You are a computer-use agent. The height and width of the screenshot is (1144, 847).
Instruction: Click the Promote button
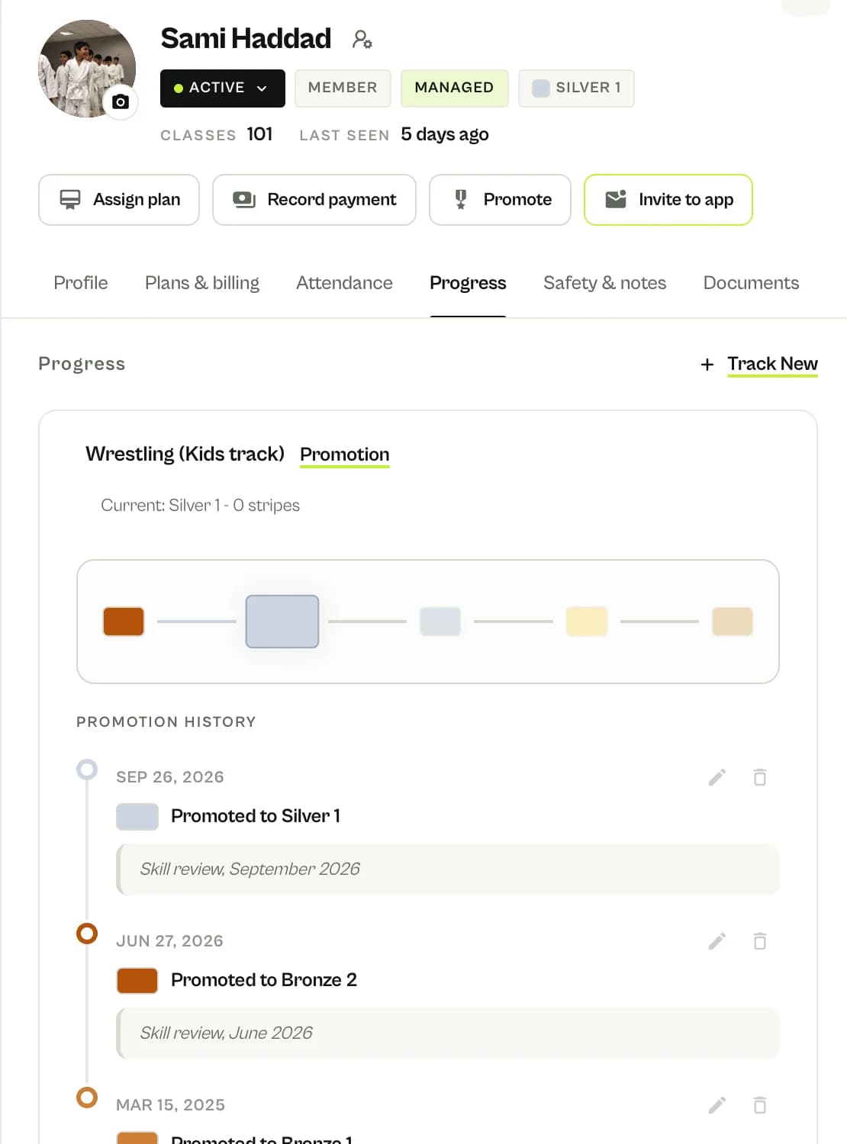coord(500,200)
